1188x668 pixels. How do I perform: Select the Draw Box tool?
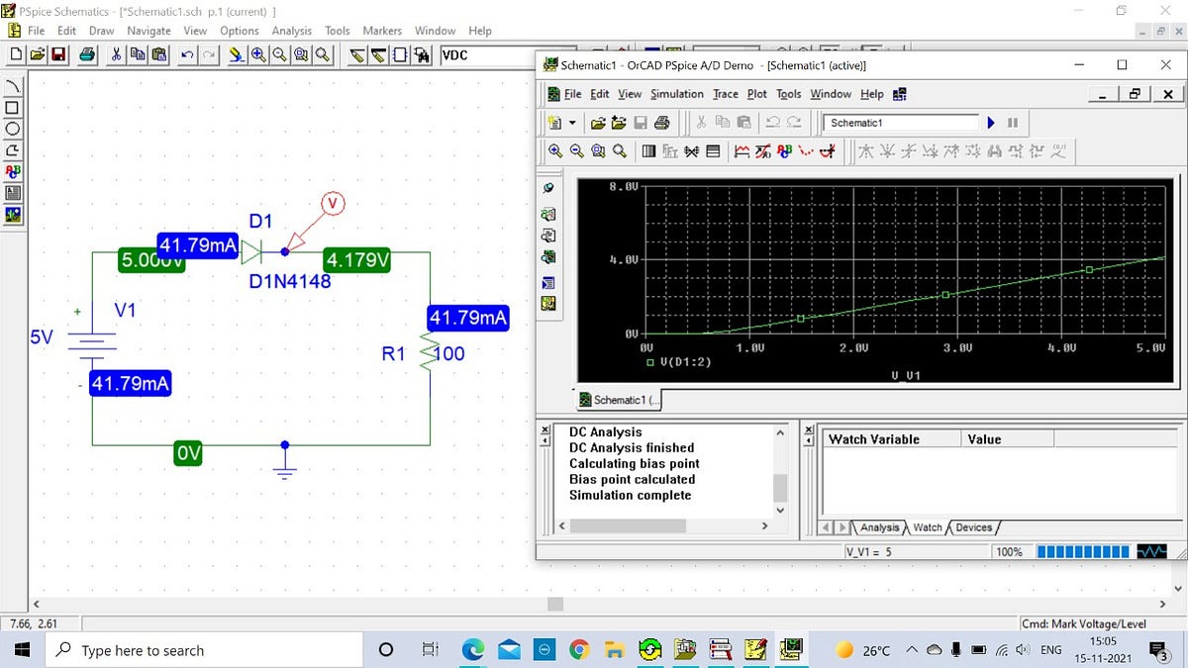[13, 109]
